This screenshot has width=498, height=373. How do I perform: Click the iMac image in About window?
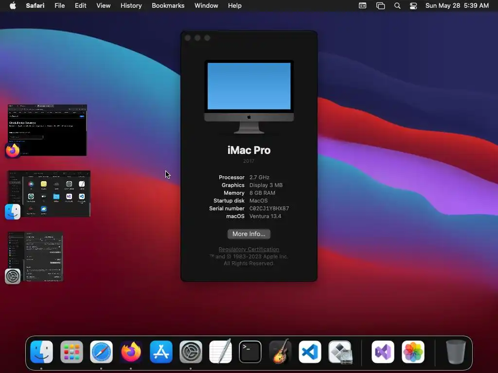point(249,97)
